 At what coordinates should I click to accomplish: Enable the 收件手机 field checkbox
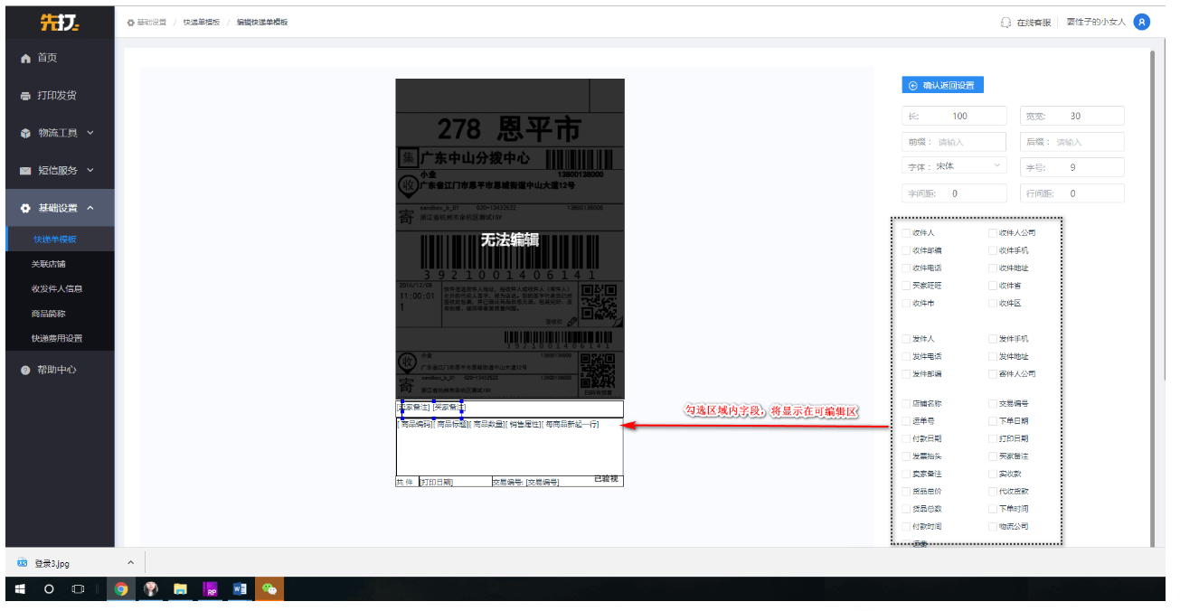[993, 250]
